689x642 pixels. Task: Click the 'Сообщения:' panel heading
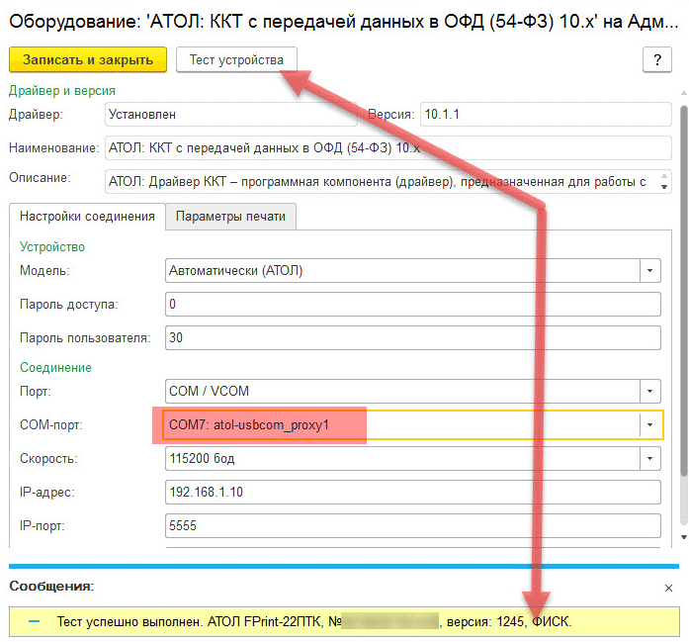pos(51,587)
